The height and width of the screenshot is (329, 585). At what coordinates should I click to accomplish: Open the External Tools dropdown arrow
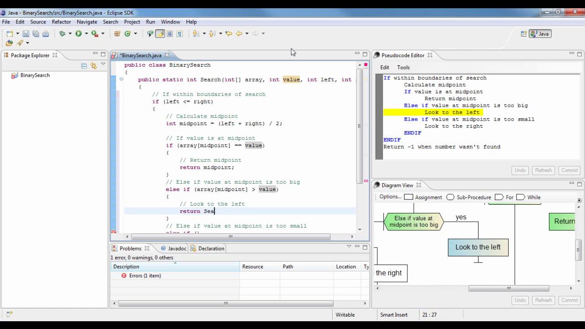pyautogui.click(x=103, y=33)
